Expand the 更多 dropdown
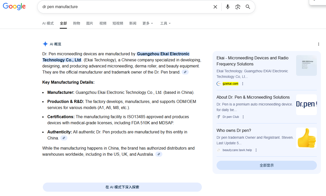This screenshot has width=326, height=196. [148, 23]
